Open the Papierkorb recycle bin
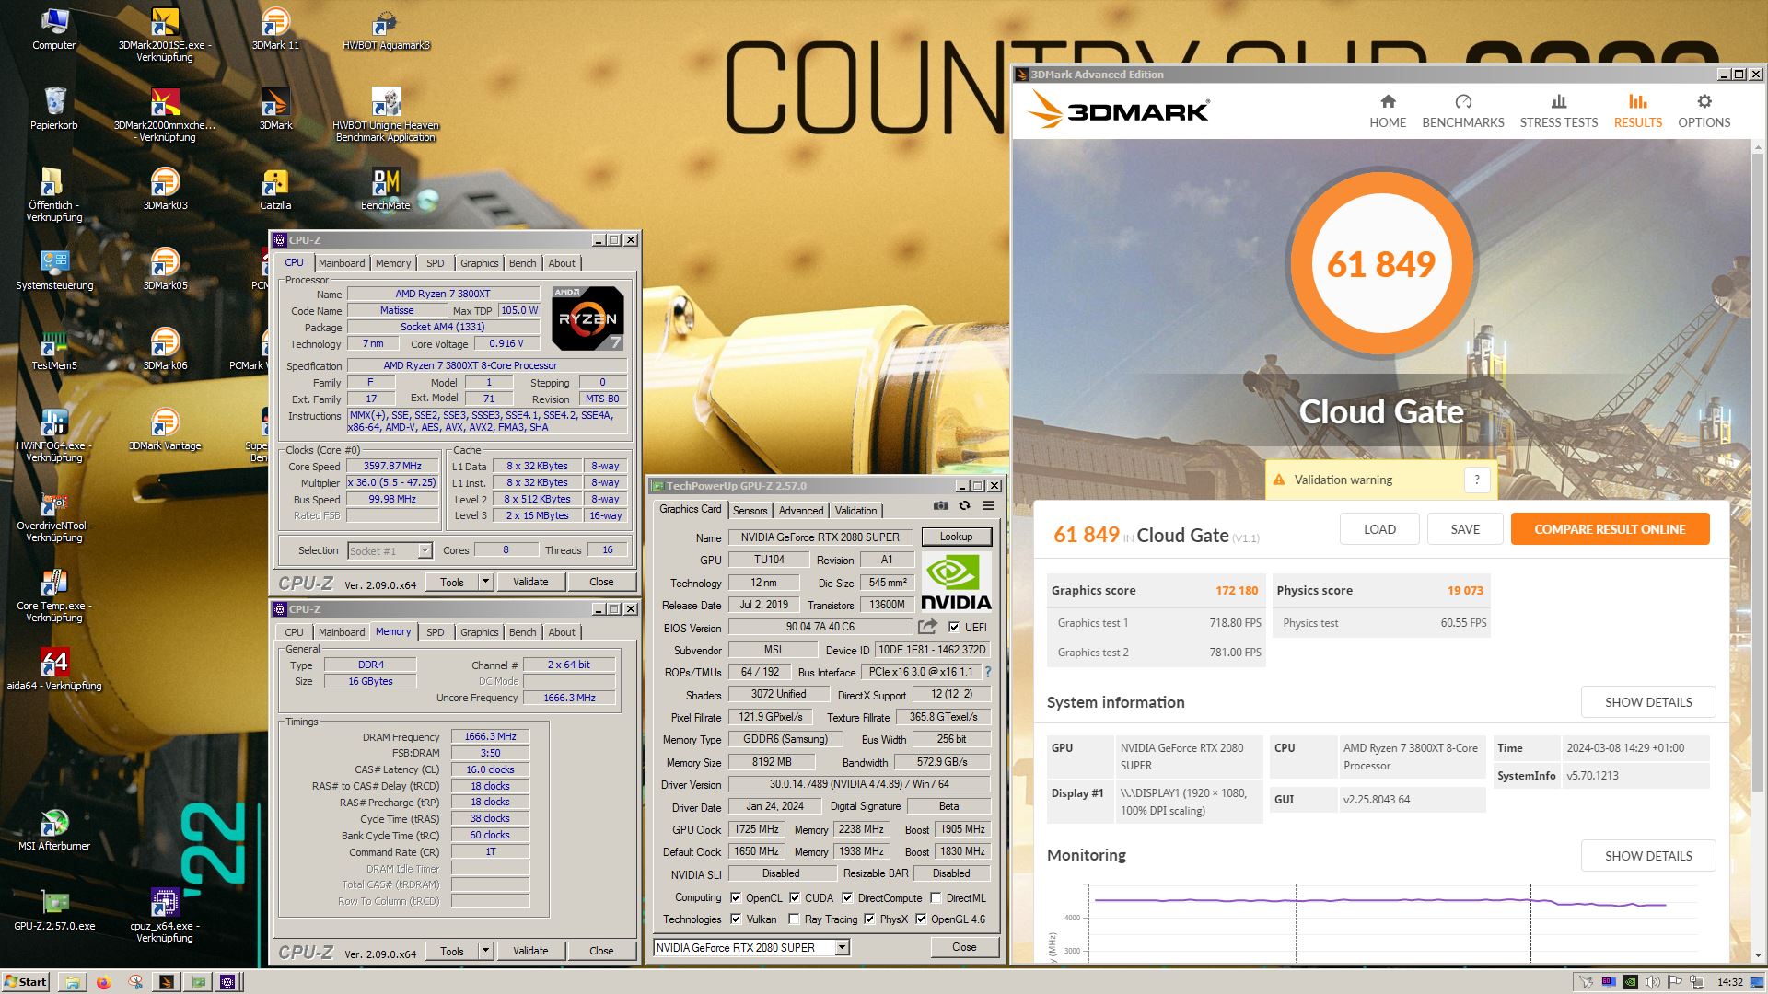Image resolution: width=1768 pixels, height=994 pixels. click(54, 109)
